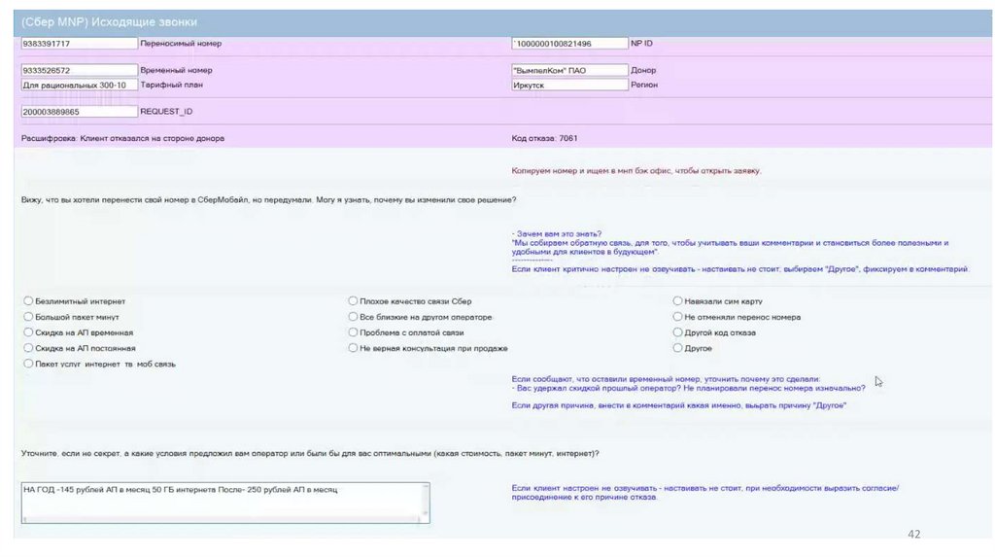Click the 'Код отказа: 7061' text
The width and height of the screenshot is (995, 558).
(544, 138)
